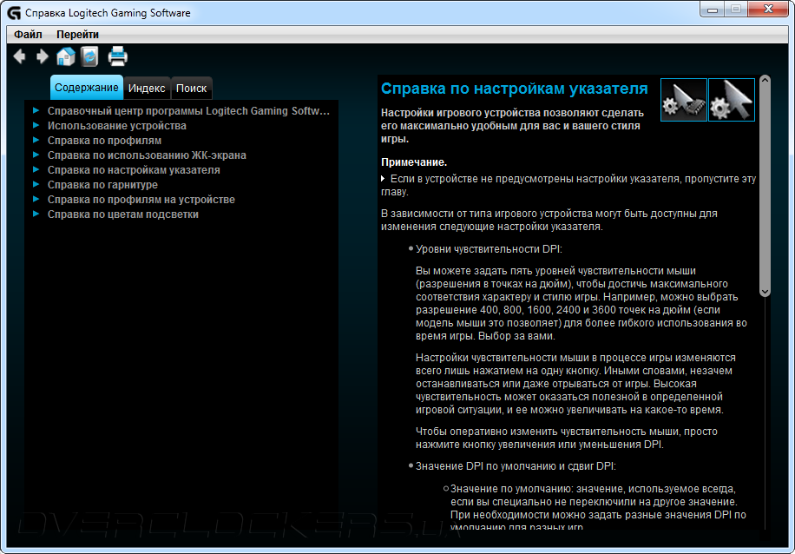Open the Справка по профилям topic
Image resolution: width=795 pixels, height=554 pixels.
104,141
